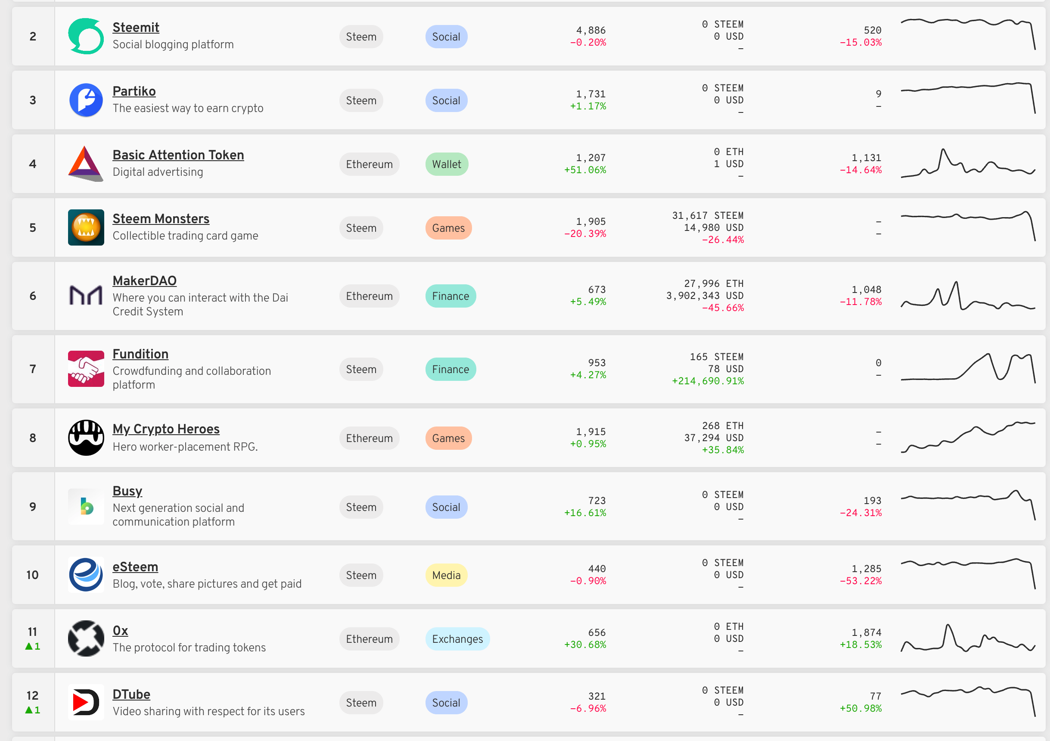
Task: Click the 37,294 USD volume value
Action: pyautogui.click(x=714, y=438)
